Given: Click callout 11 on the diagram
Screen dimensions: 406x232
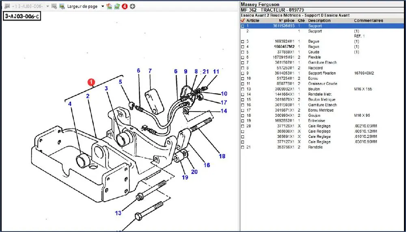Looking at the screenshot, I should pos(216,71).
